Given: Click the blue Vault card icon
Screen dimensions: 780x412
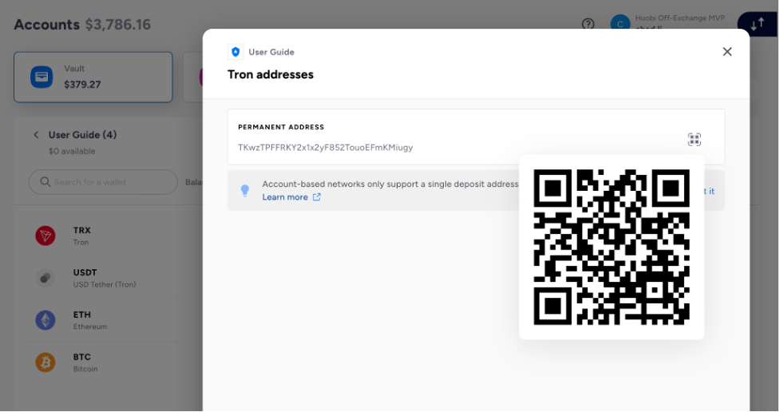Looking at the screenshot, I should tap(42, 77).
